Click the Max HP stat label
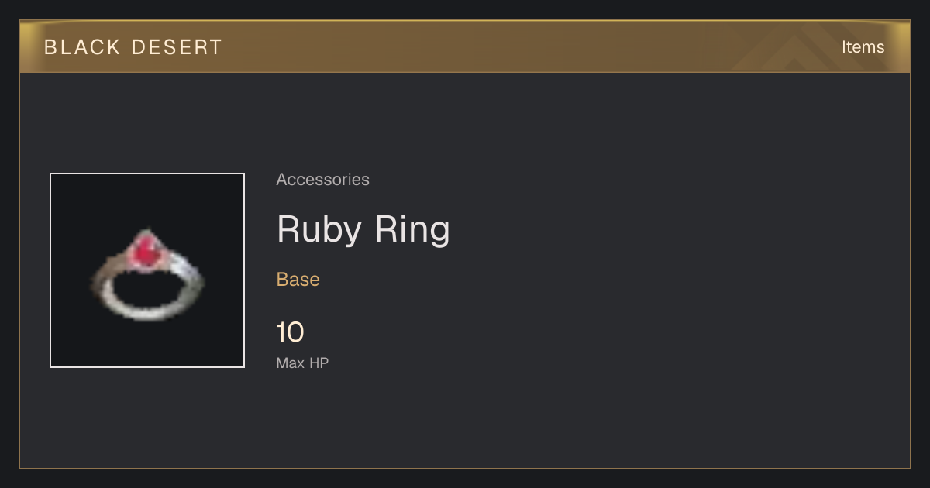 click(x=302, y=363)
